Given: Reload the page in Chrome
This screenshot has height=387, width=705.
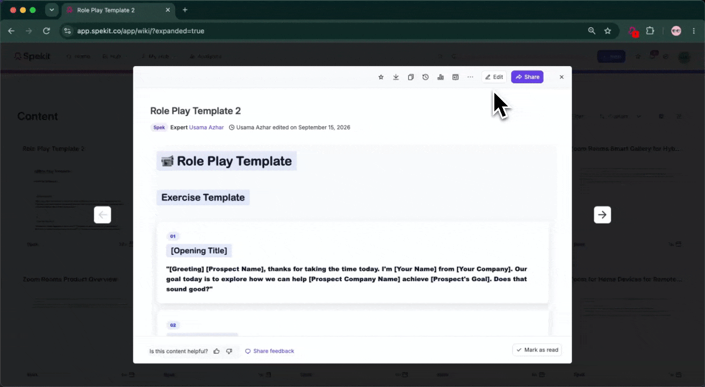Looking at the screenshot, I should point(47,31).
